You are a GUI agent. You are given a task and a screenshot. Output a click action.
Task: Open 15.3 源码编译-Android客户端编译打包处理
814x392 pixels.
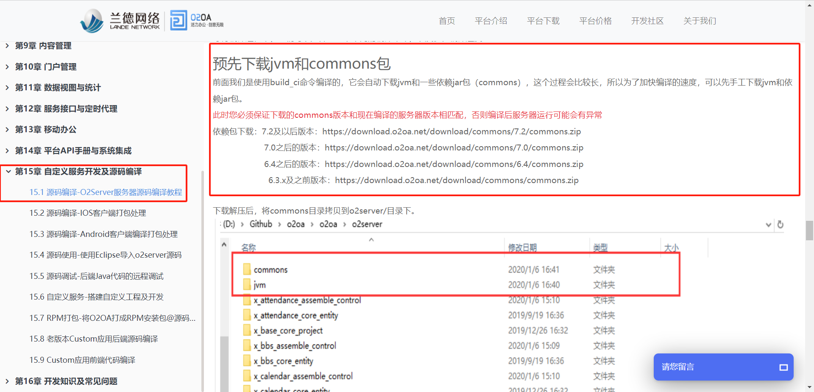point(103,234)
